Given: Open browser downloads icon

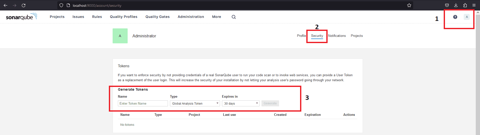Looking at the screenshot, I should coord(456,5).
